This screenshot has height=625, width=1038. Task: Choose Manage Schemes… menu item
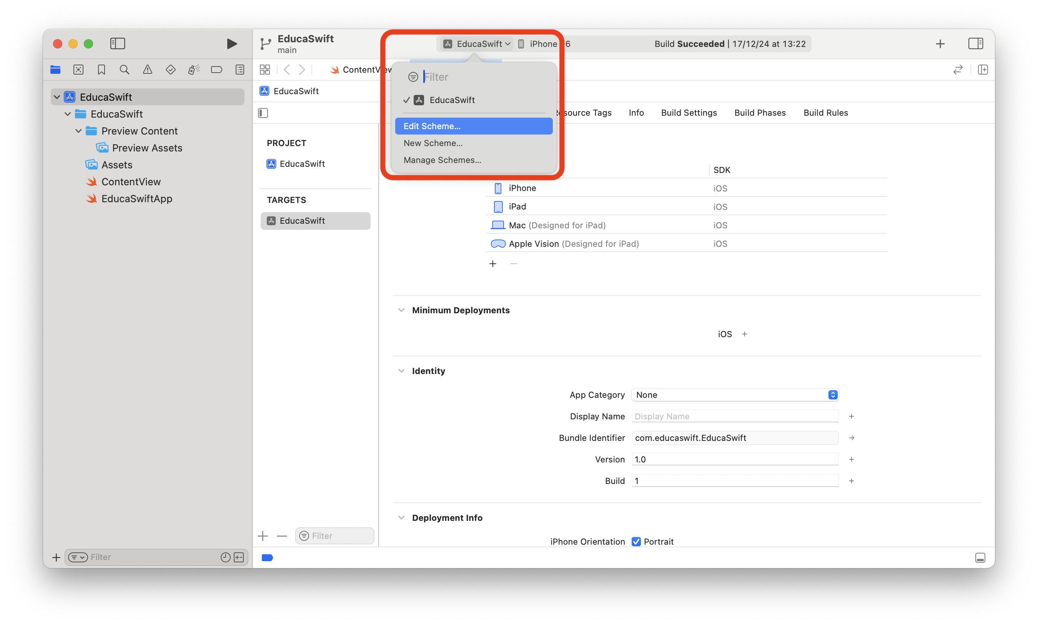(x=473, y=160)
